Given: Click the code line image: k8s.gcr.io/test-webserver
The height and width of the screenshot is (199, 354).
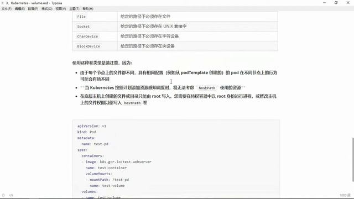Looking at the screenshot, I should pyautogui.click(x=117, y=162).
